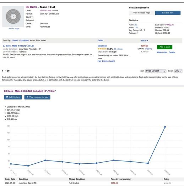
Task: Open the Has 4 items I want link
Action: (106, 61)
